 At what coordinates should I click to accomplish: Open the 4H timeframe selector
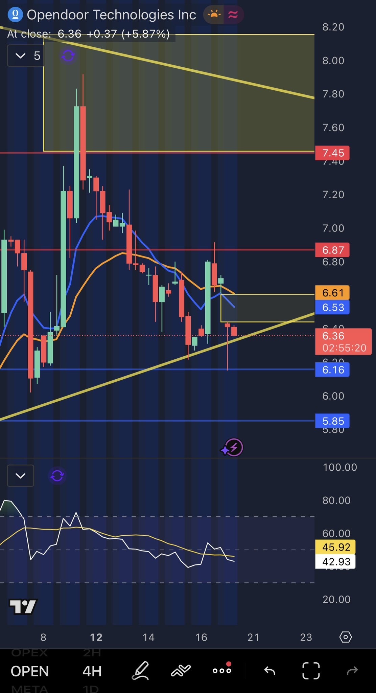pyautogui.click(x=92, y=671)
